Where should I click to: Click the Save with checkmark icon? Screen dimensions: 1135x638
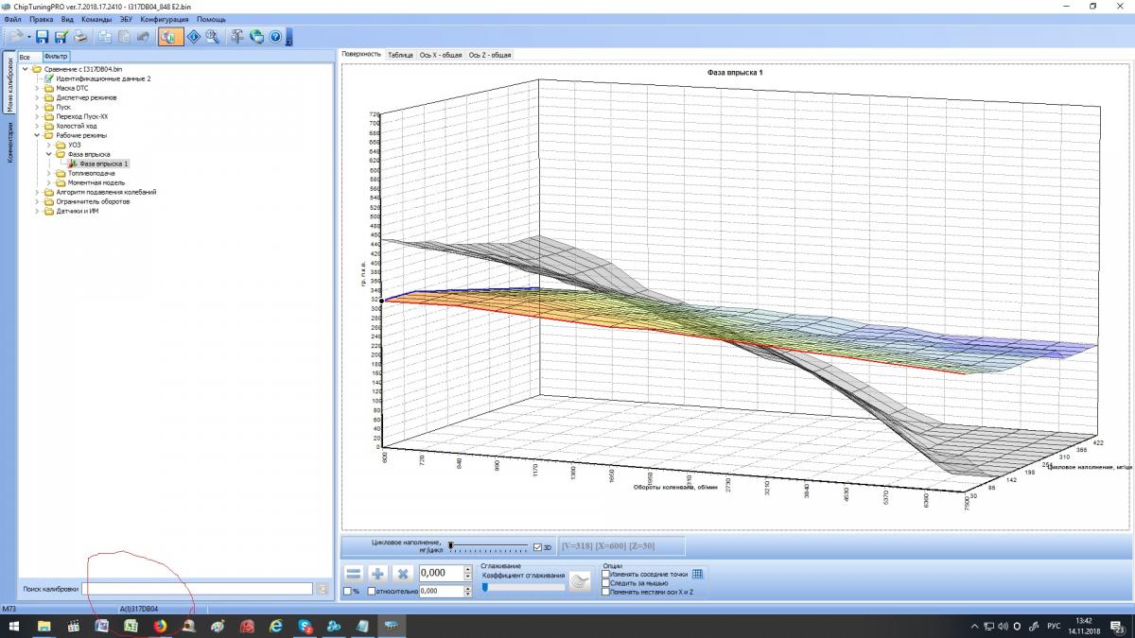coord(61,37)
